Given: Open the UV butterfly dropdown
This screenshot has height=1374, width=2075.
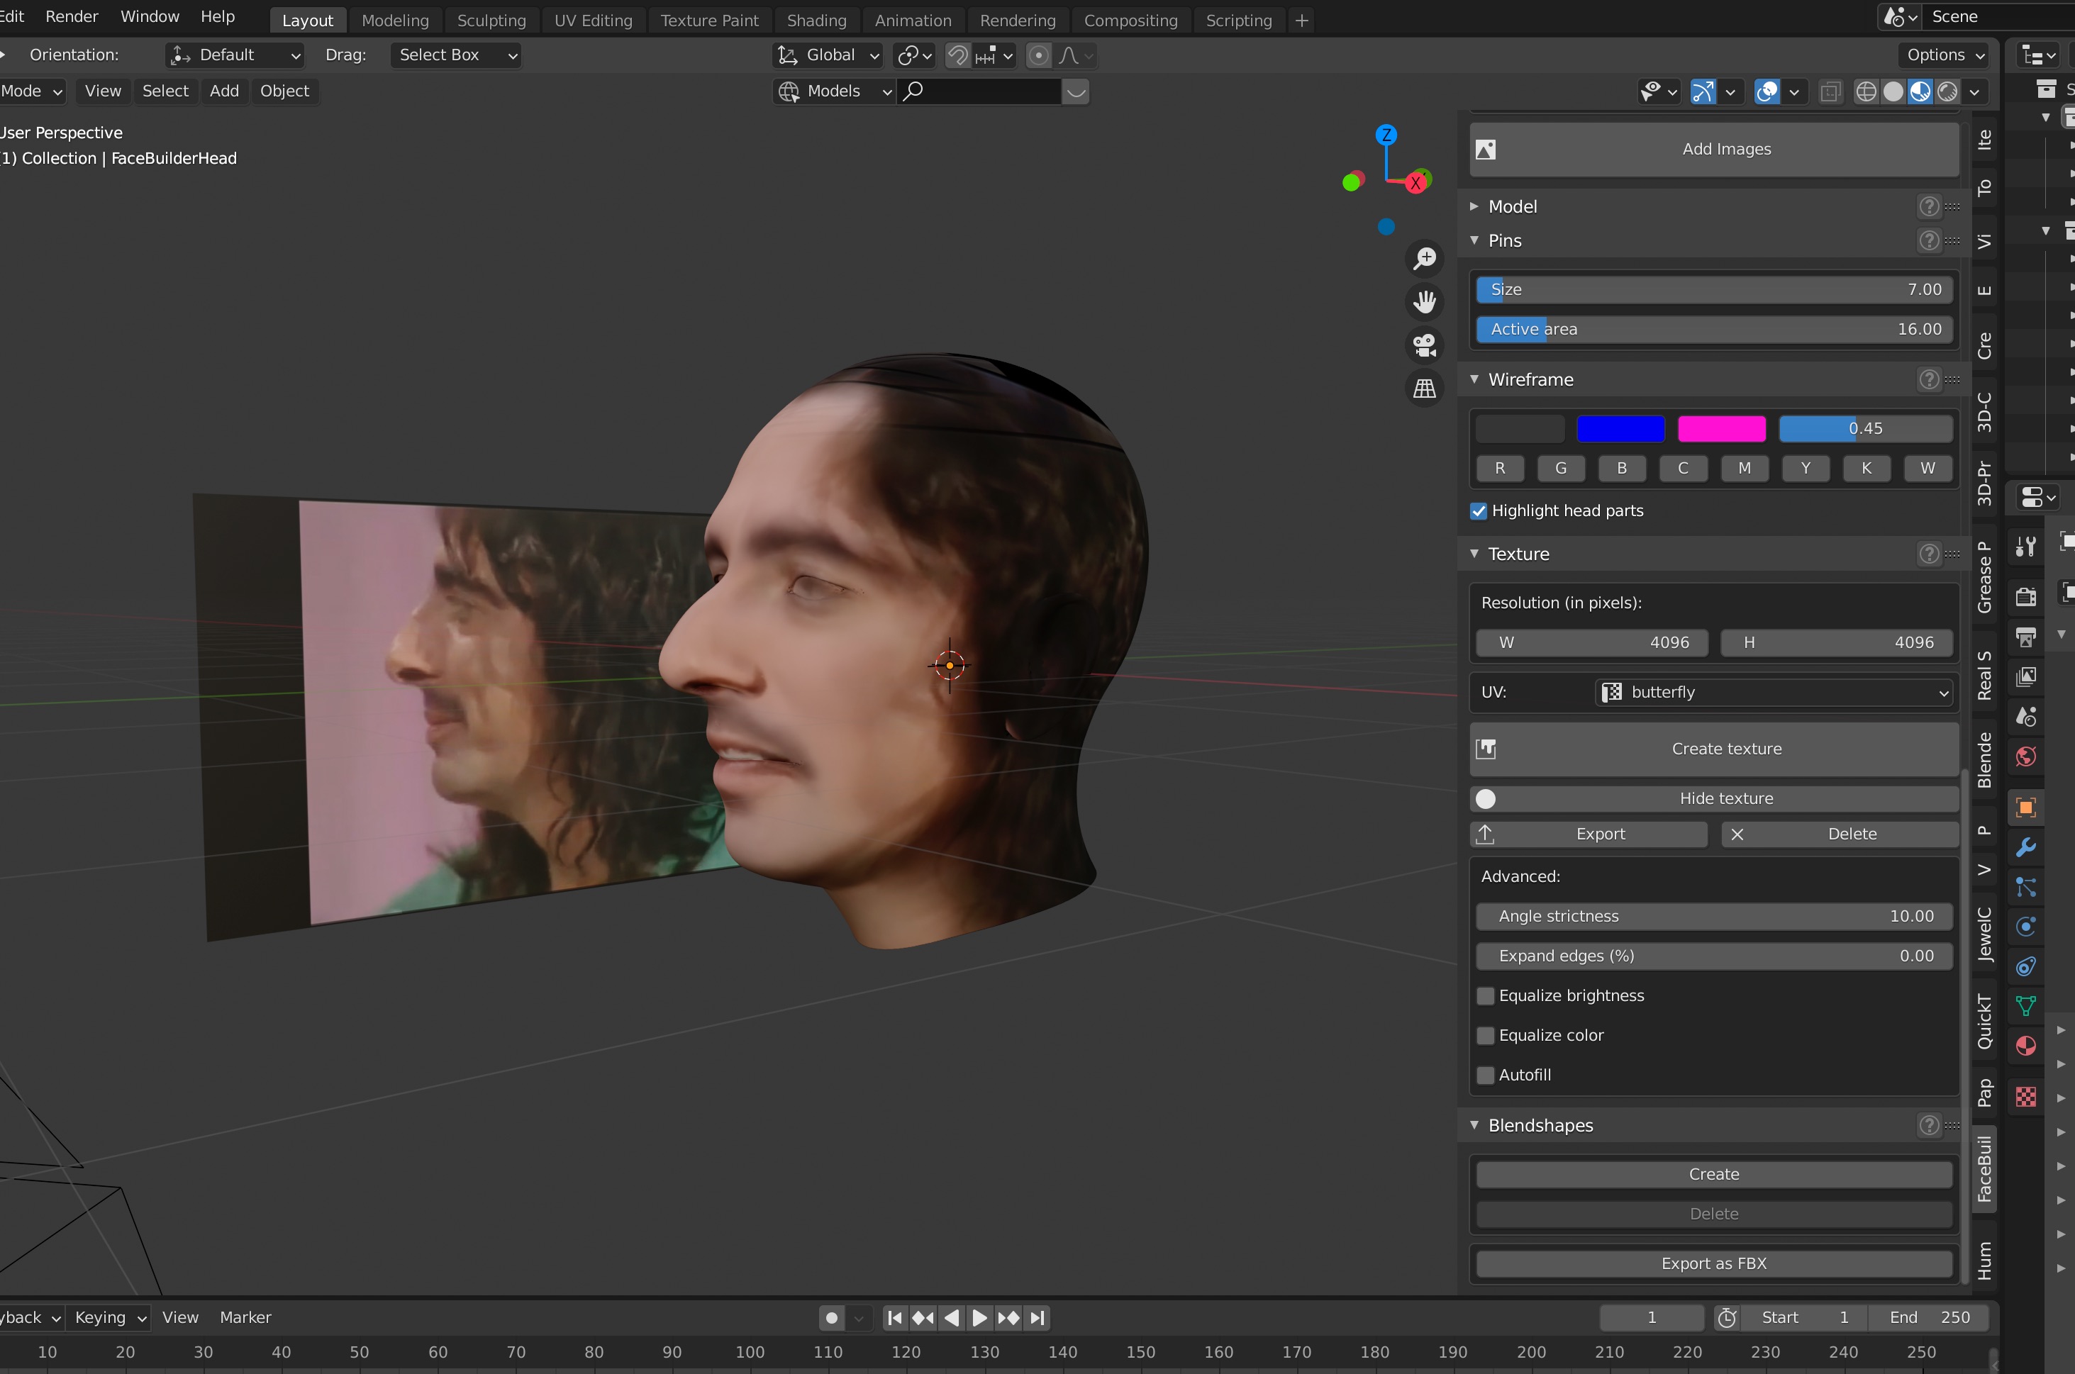Looking at the screenshot, I should [1774, 692].
